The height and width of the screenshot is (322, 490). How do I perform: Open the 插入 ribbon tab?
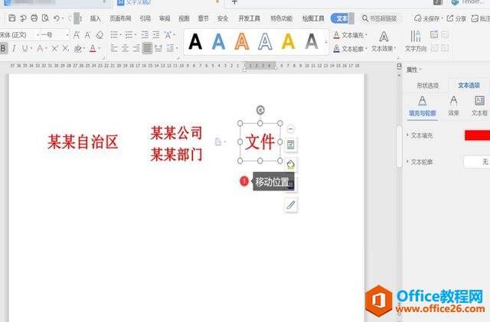(x=95, y=18)
